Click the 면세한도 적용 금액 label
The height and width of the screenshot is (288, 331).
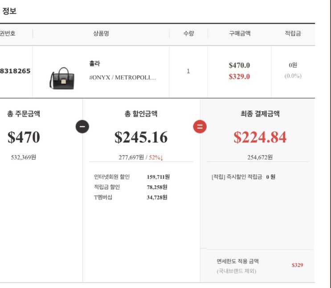click(x=237, y=261)
